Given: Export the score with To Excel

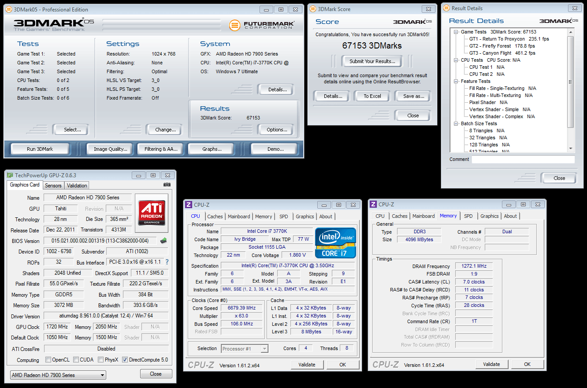Looking at the screenshot, I should tap(372, 96).
